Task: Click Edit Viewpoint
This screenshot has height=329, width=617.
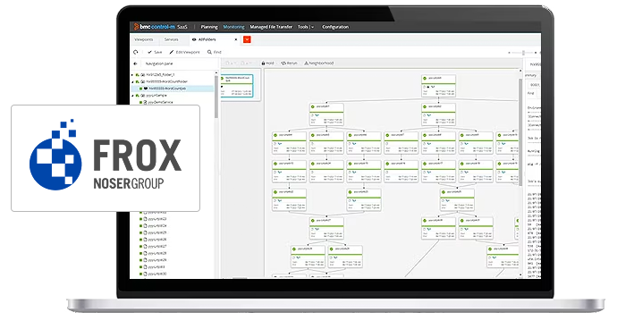Action: tap(184, 52)
